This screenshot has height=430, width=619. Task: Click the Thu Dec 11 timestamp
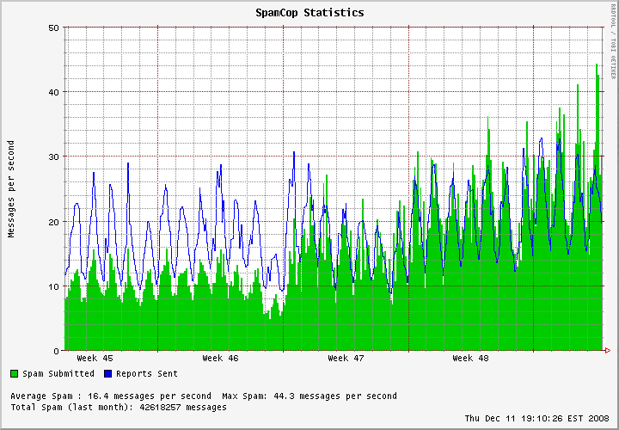tap(536, 418)
